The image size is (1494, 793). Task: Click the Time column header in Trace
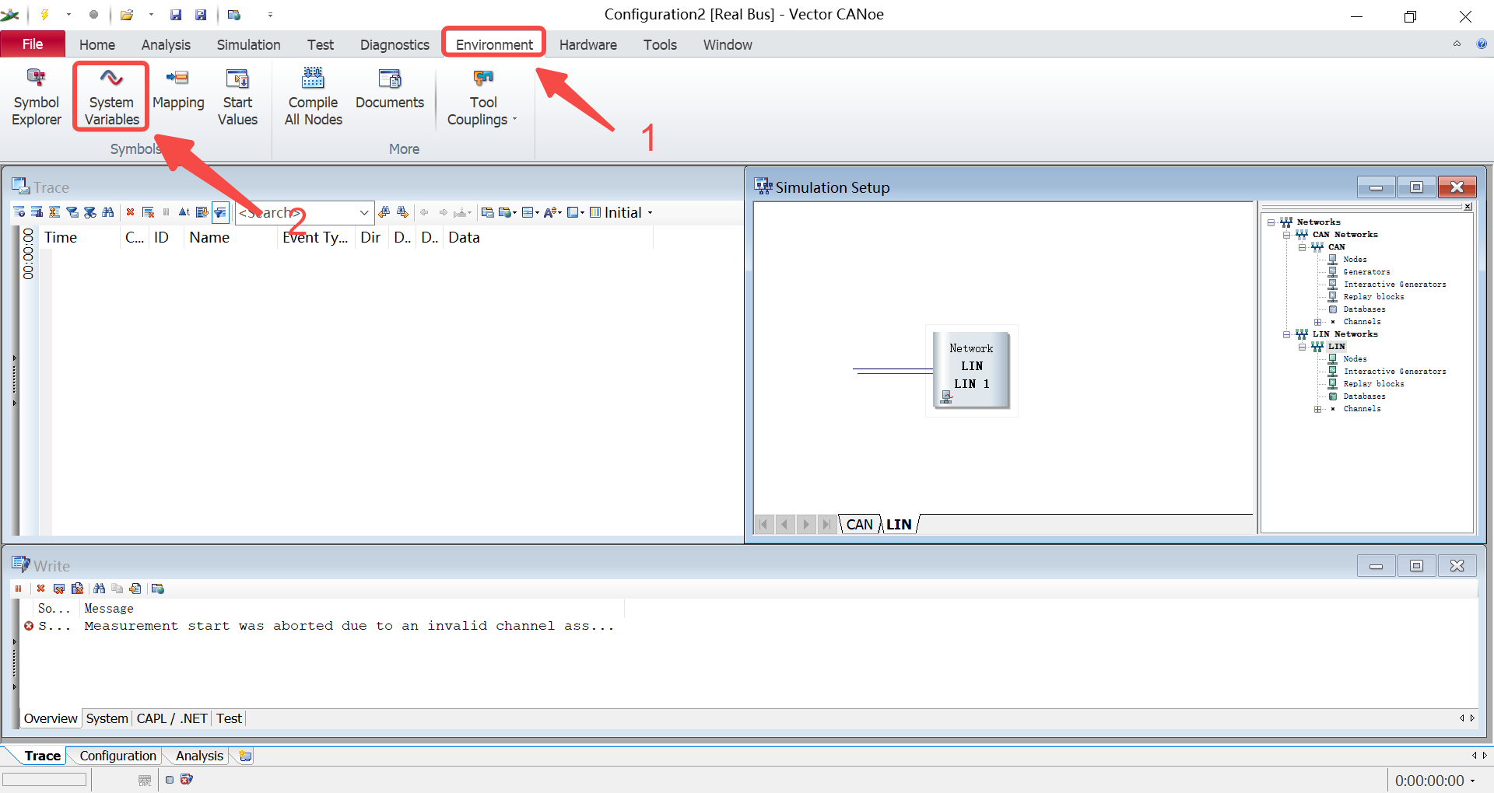pos(80,238)
